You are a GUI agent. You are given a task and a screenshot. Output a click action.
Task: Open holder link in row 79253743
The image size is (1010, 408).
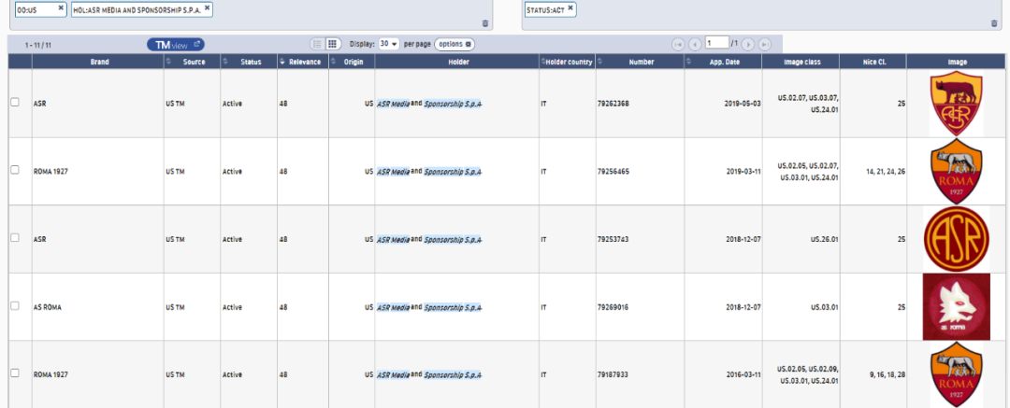pos(429,239)
